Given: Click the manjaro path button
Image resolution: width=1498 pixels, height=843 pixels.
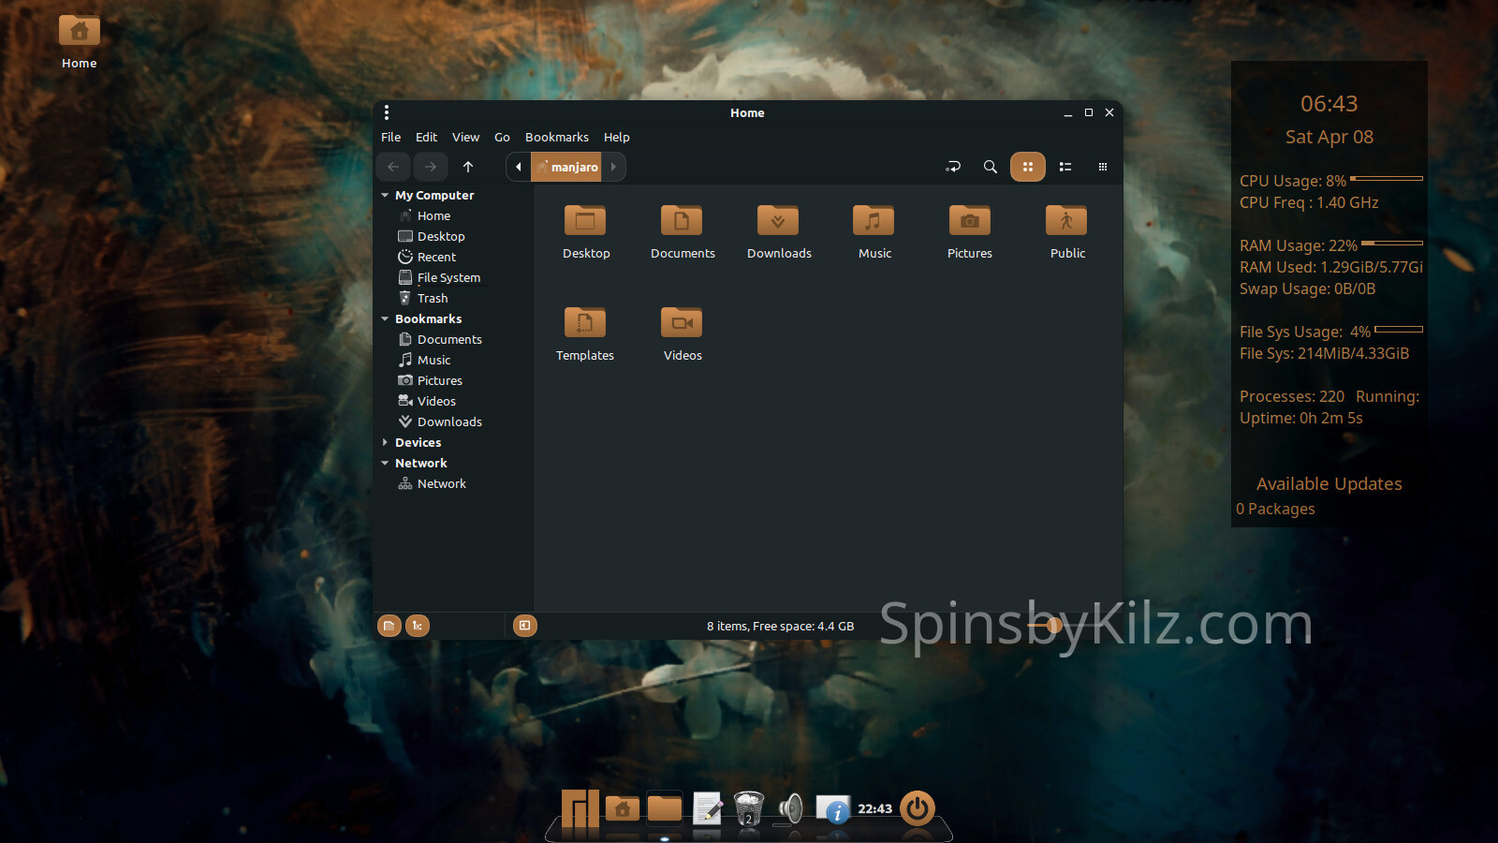Looking at the screenshot, I should click(567, 167).
